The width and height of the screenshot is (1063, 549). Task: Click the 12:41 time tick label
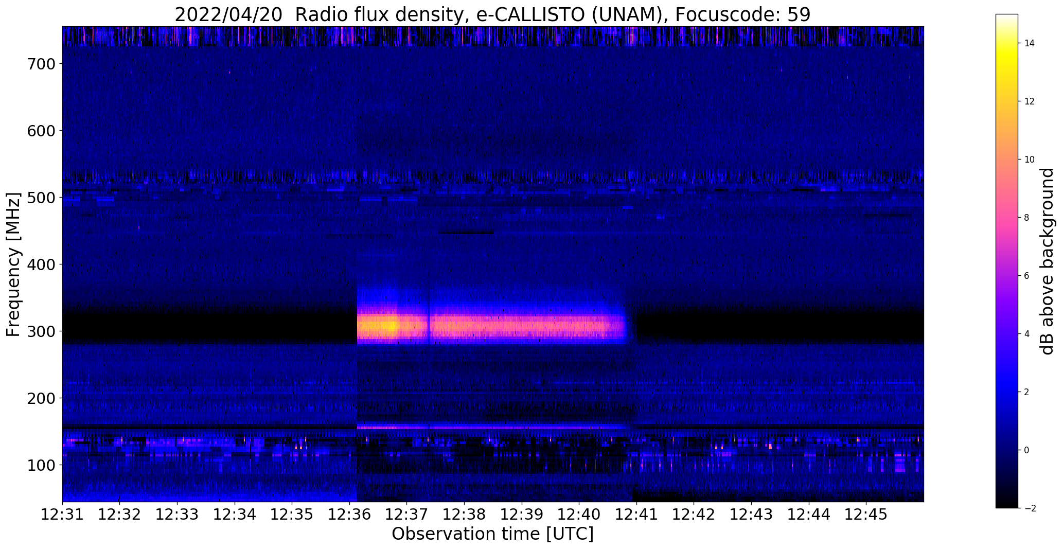pyautogui.click(x=636, y=515)
